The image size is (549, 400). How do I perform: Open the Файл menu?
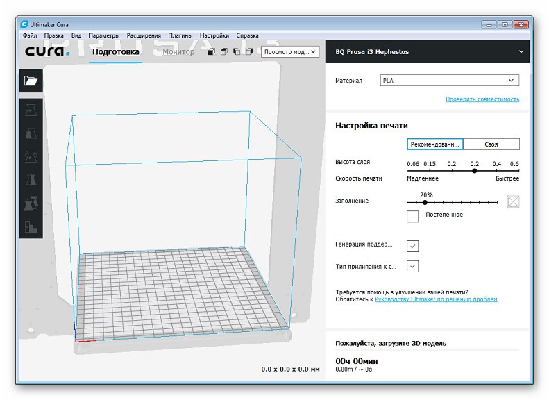(x=30, y=35)
